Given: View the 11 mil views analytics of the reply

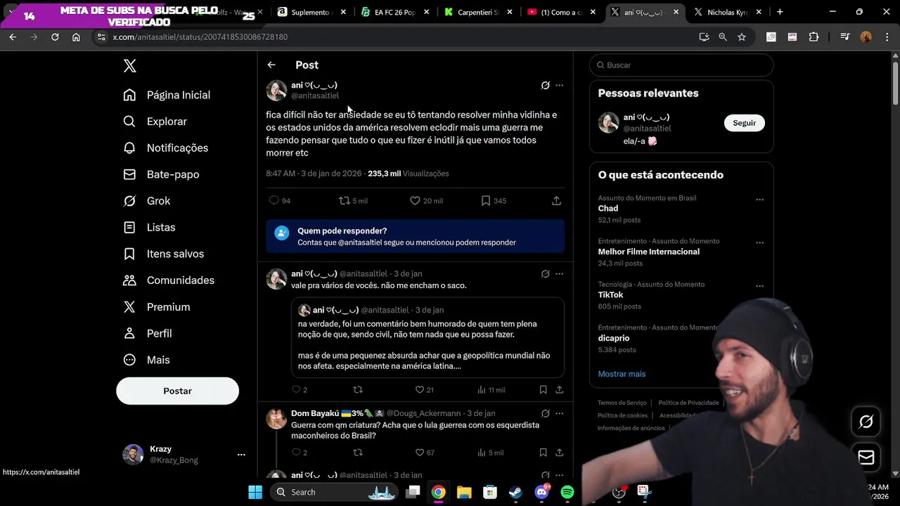Looking at the screenshot, I should (491, 390).
